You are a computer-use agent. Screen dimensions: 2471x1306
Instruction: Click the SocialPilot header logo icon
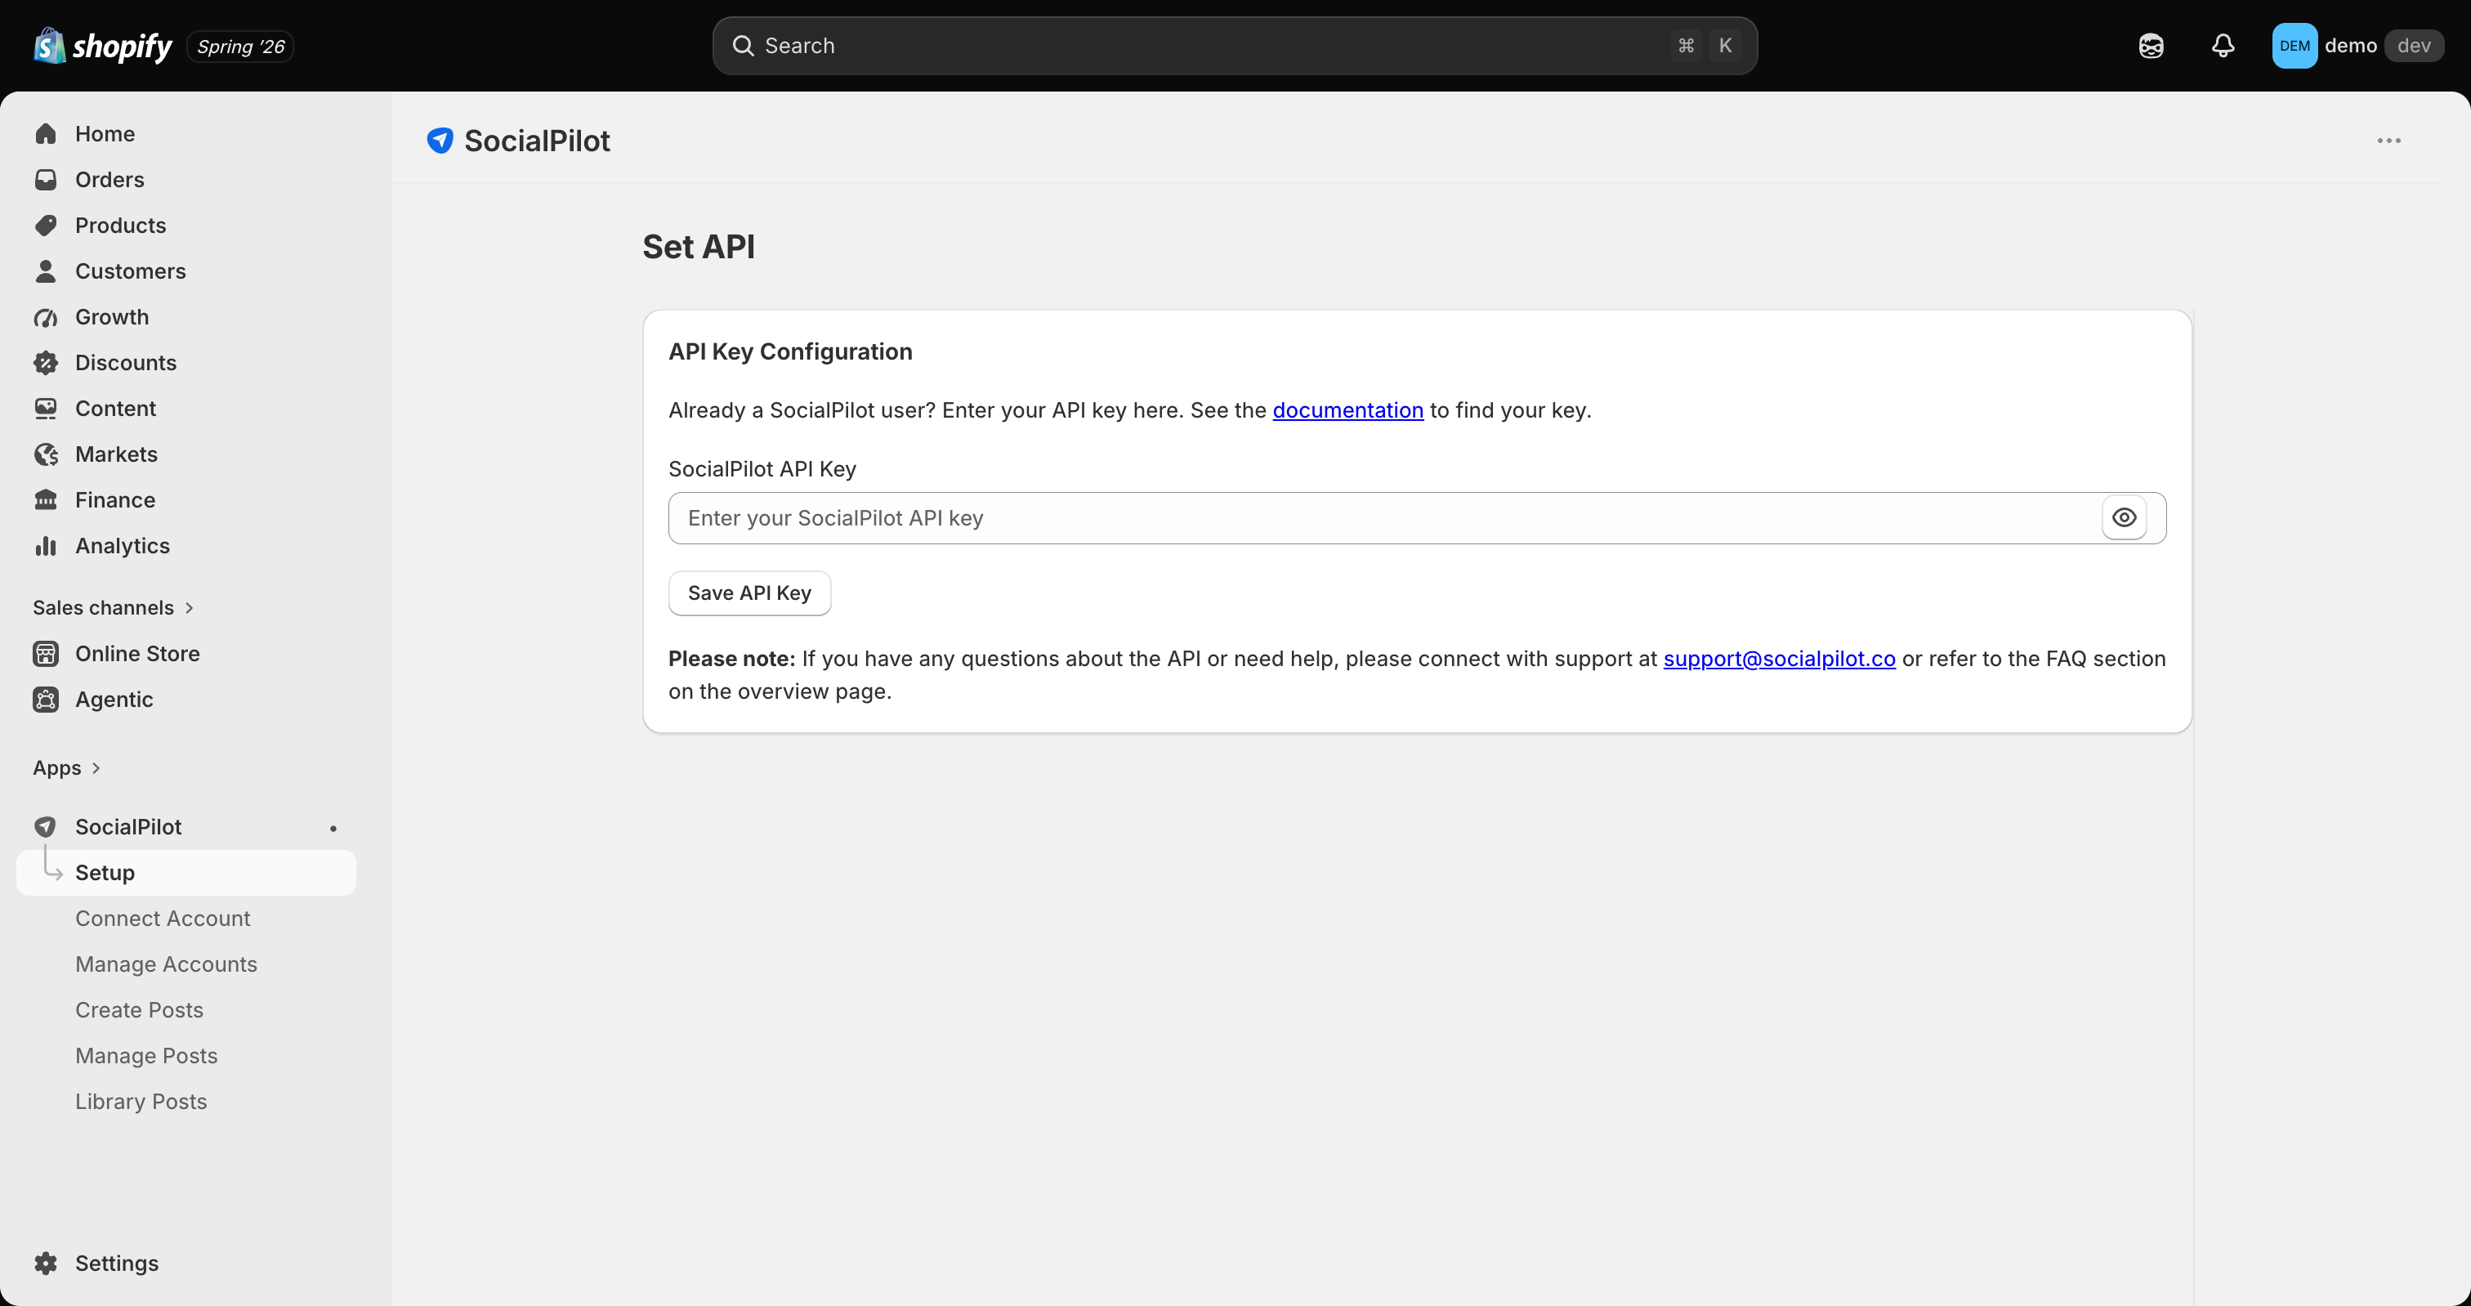pyautogui.click(x=440, y=141)
